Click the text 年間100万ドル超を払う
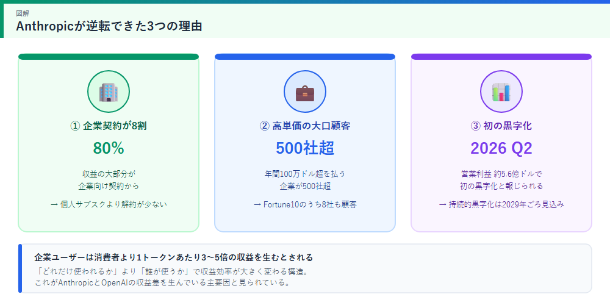The width and height of the screenshot is (610, 305). click(x=305, y=174)
